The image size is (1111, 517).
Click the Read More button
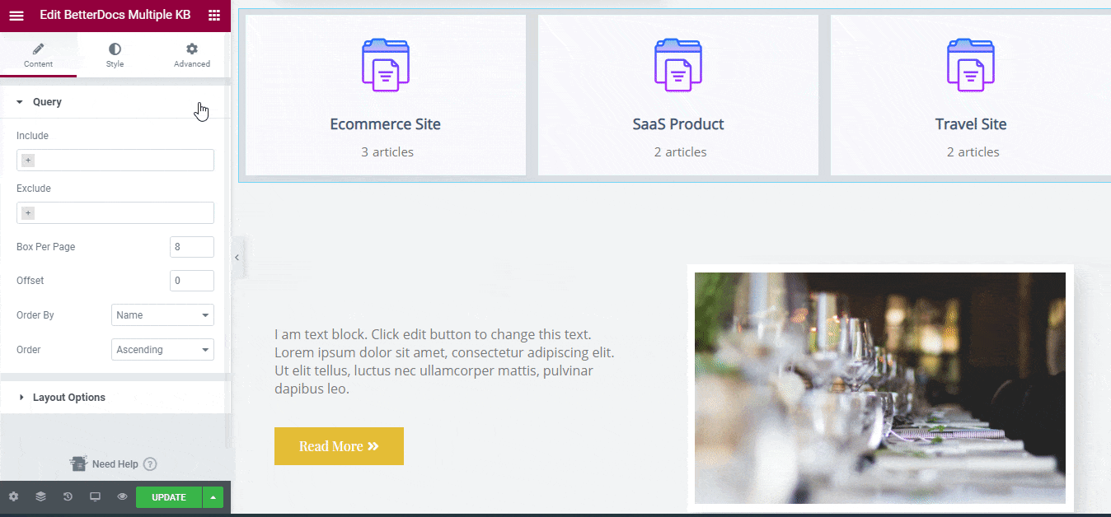[x=339, y=445]
